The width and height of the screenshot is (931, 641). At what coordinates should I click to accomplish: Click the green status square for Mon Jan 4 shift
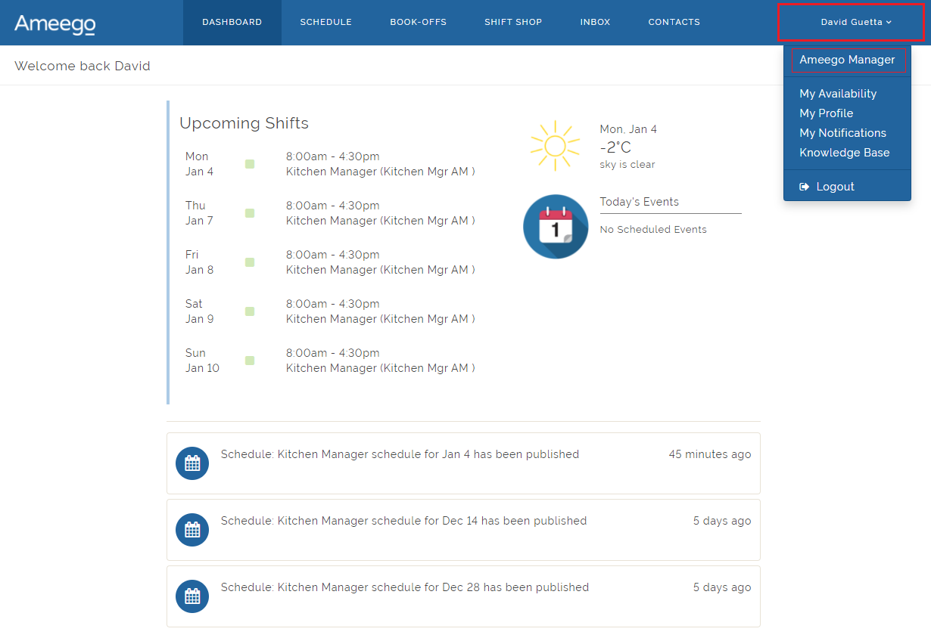click(x=250, y=163)
